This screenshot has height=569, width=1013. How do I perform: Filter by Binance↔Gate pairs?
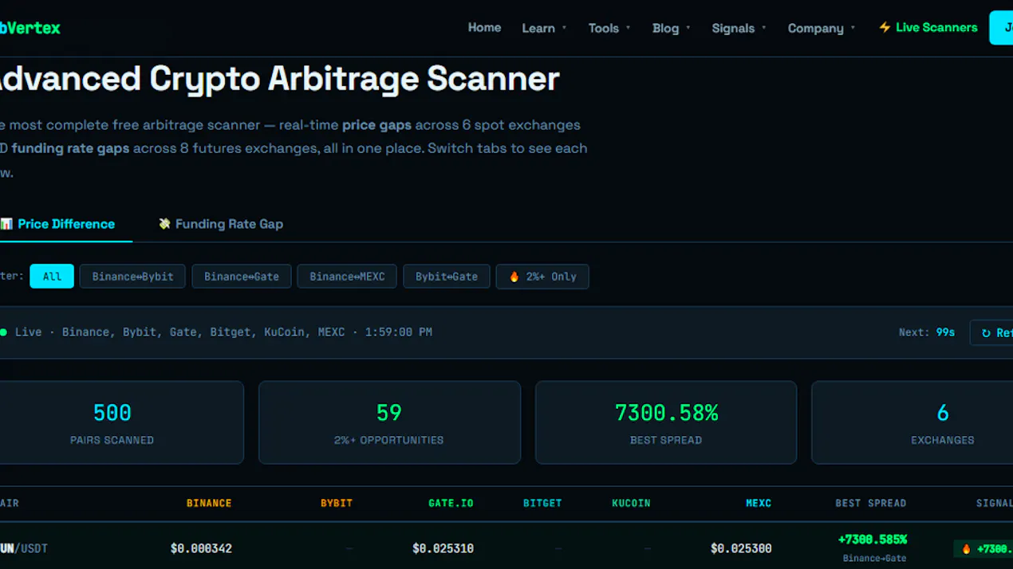[x=242, y=277]
